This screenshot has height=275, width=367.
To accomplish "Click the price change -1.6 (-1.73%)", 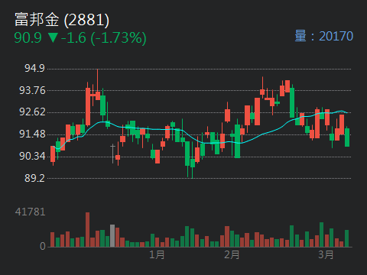I will [x=104, y=38].
